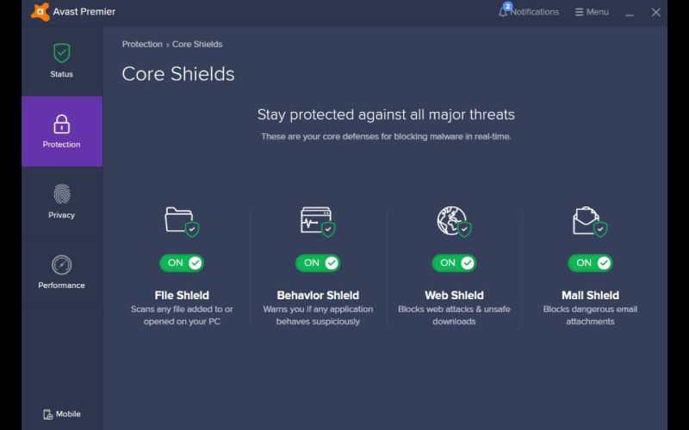The image size is (689, 430).
Task: Disable the Behavior Shield switch
Action: [x=318, y=262]
